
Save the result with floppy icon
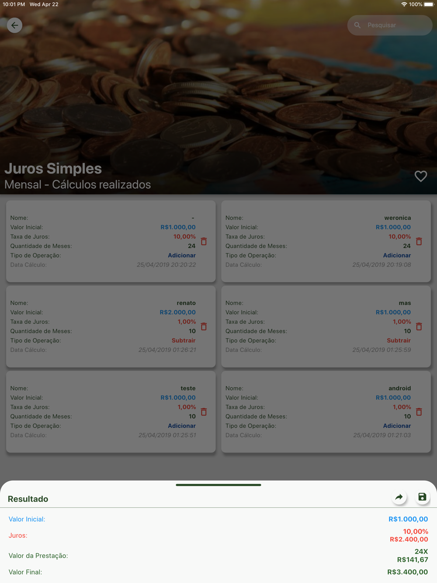(x=422, y=497)
